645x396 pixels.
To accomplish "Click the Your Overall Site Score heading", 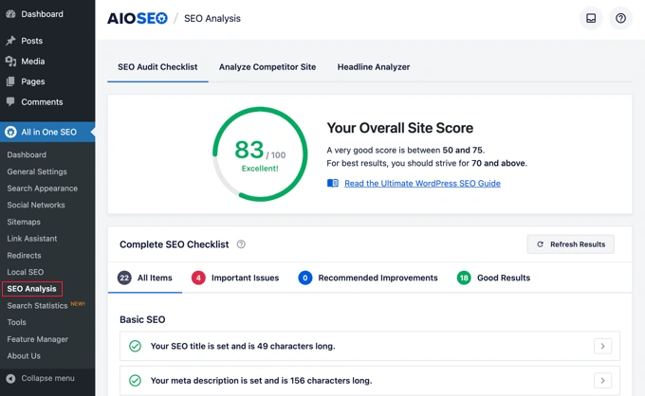I will 400,128.
